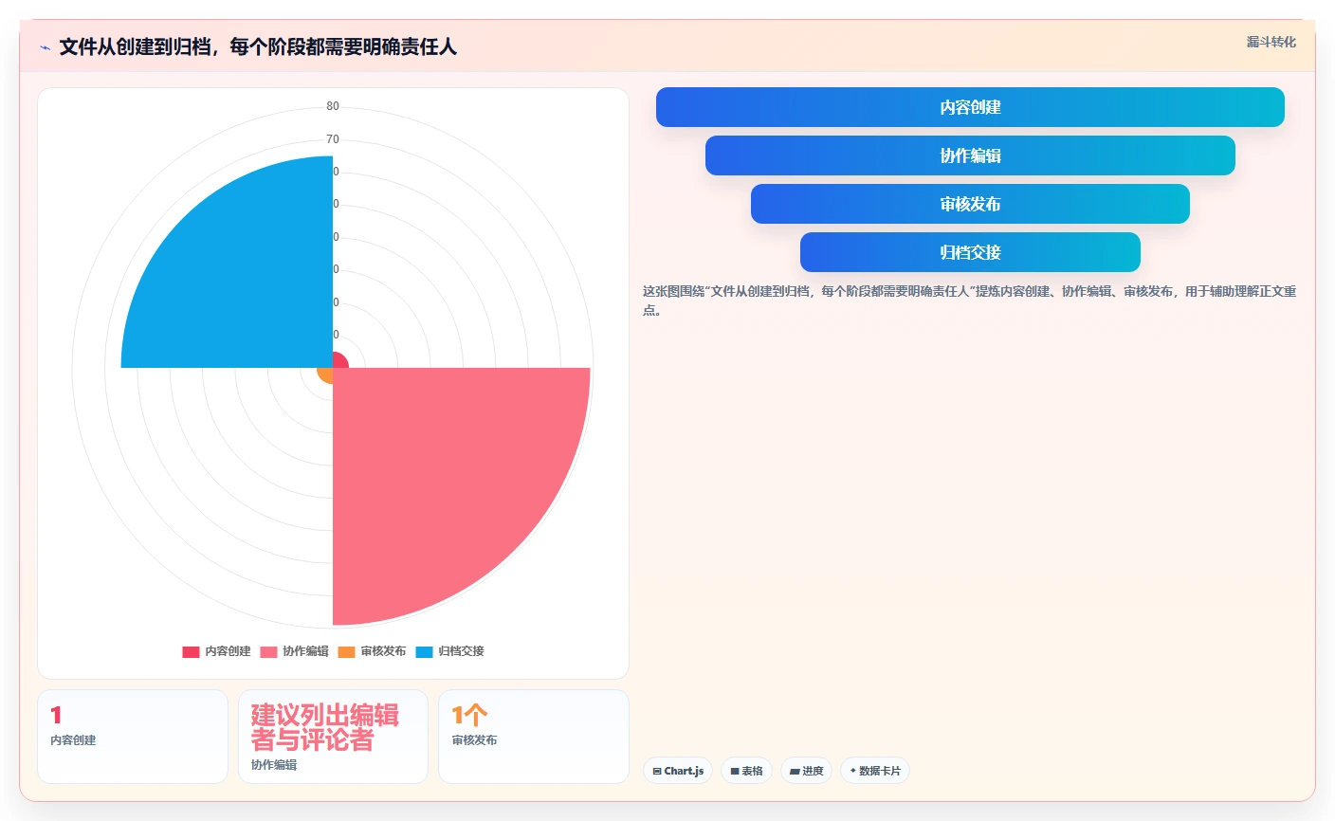Toggle 归档交接 legend color swatch
This screenshot has width=1335, height=821.
(424, 651)
